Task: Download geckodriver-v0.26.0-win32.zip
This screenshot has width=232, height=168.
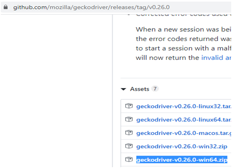Action: (x=182, y=146)
